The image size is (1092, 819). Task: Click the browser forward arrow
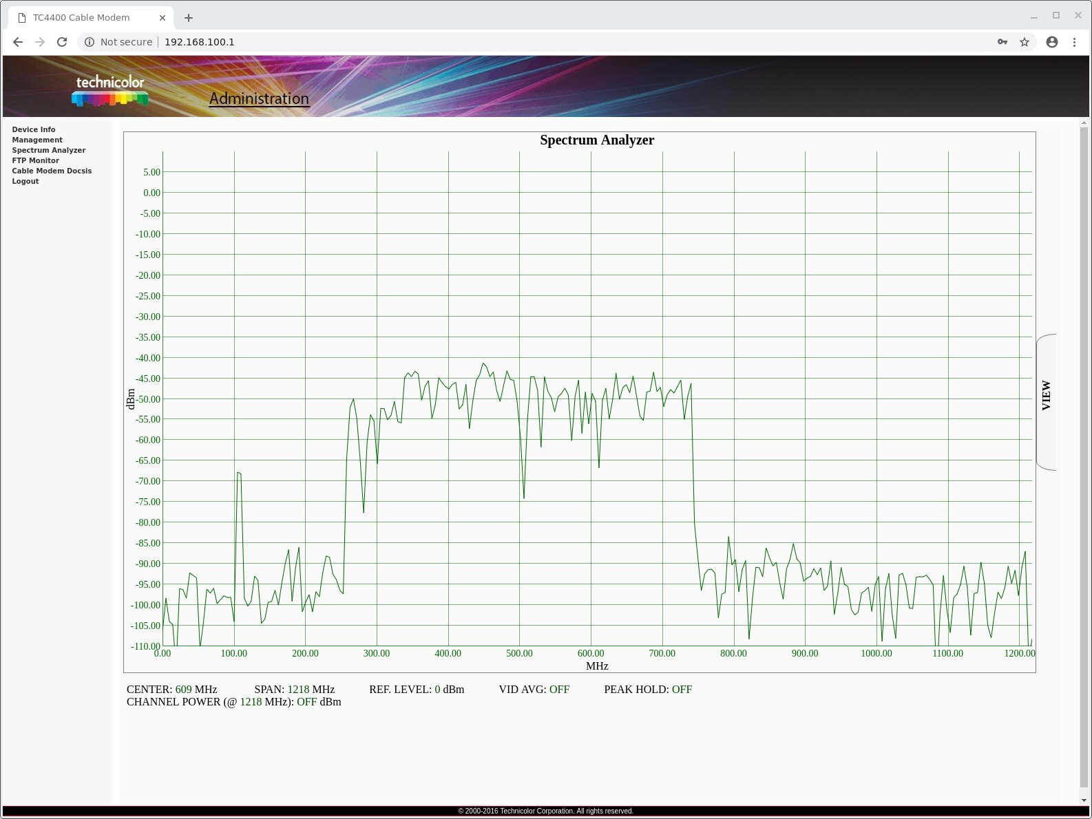coord(40,42)
